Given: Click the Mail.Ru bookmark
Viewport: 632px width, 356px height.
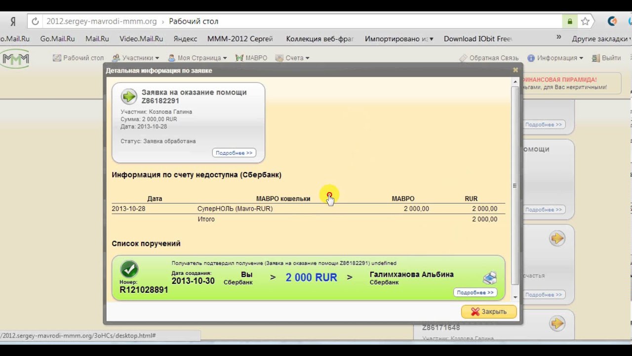Looking at the screenshot, I should [97, 39].
